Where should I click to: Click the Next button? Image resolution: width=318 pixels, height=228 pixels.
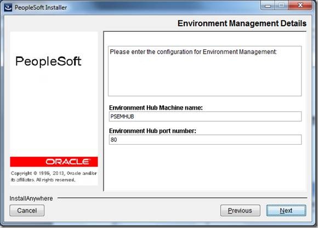tap(286, 210)
